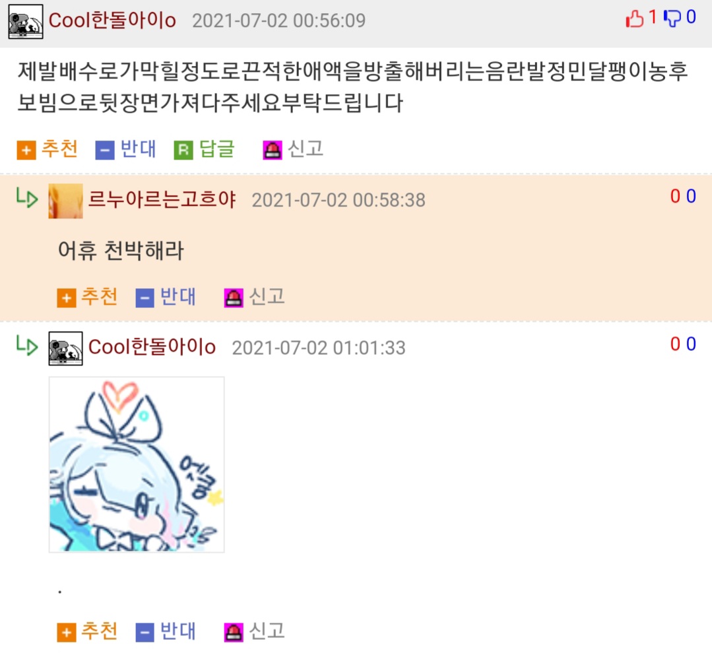Click the orange avatar of 르누아르는고흐야
Screen dimensions: 712x655
66,201
